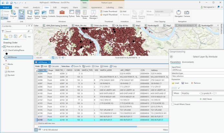
Task: Switch Contents to List By Drawing Order
Action: coord(6,36)
